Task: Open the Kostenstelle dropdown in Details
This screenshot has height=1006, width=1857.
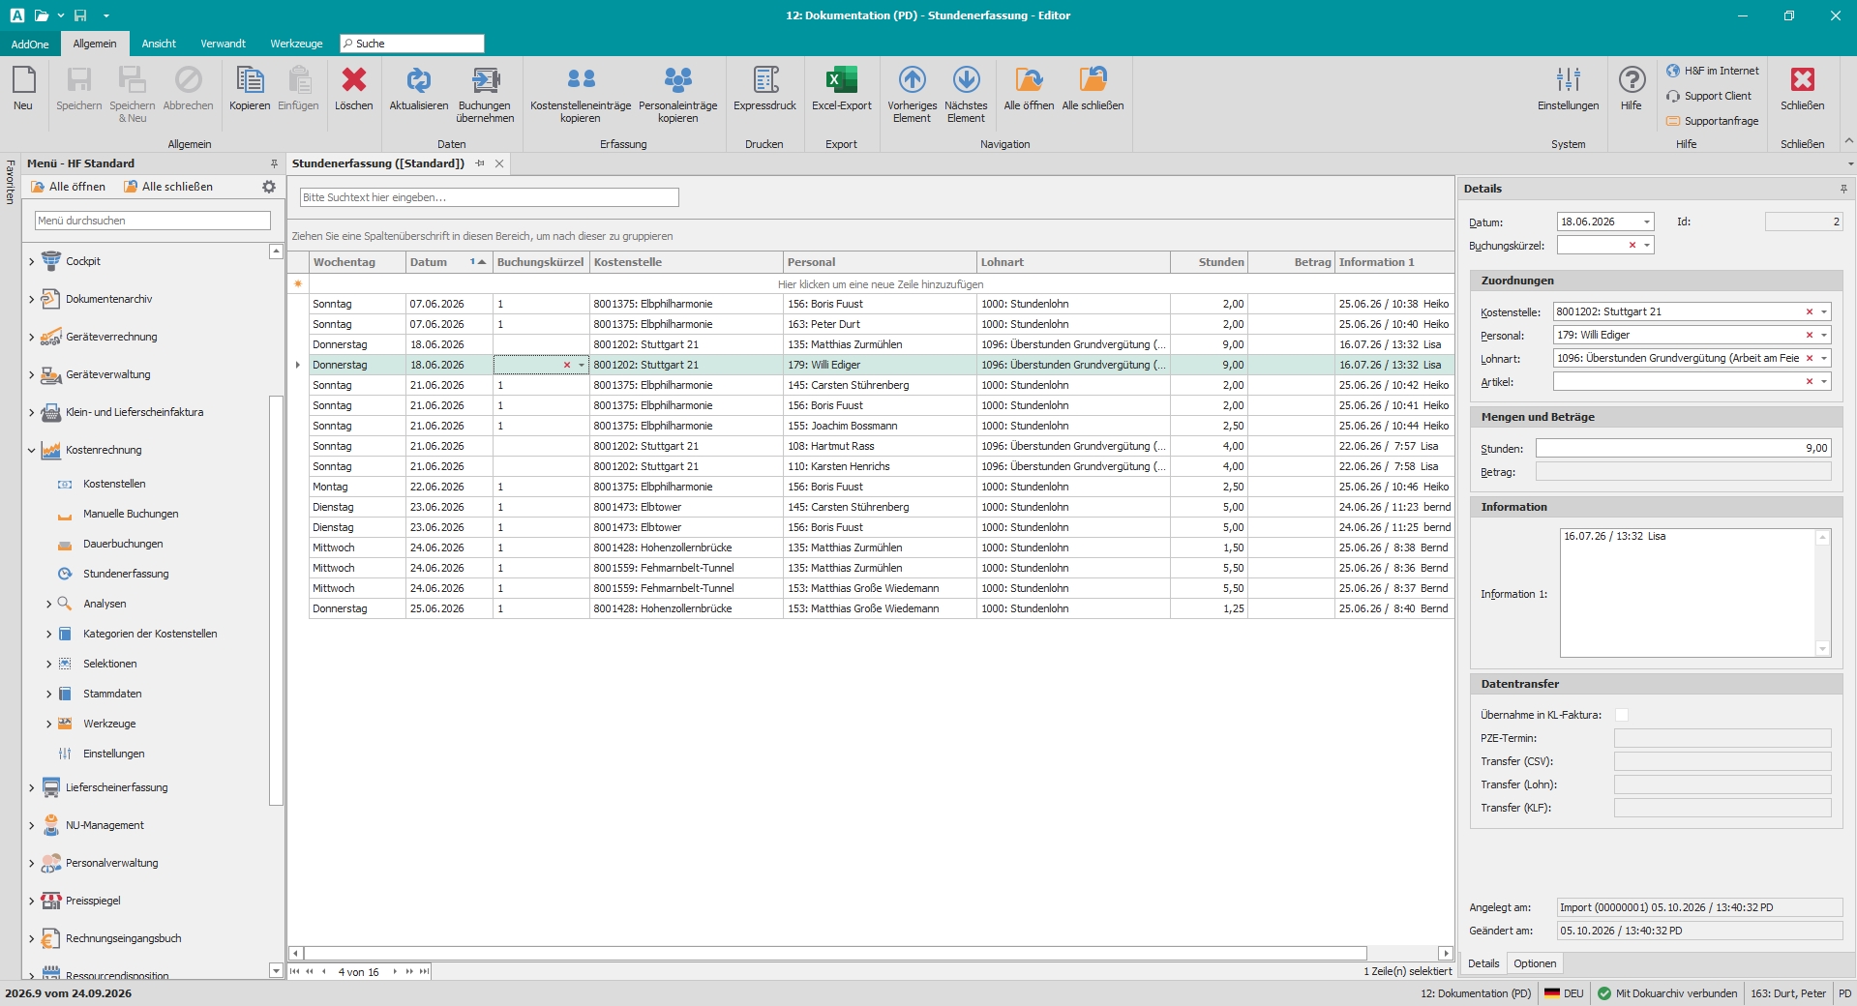Action: (x=1824, y=311)
